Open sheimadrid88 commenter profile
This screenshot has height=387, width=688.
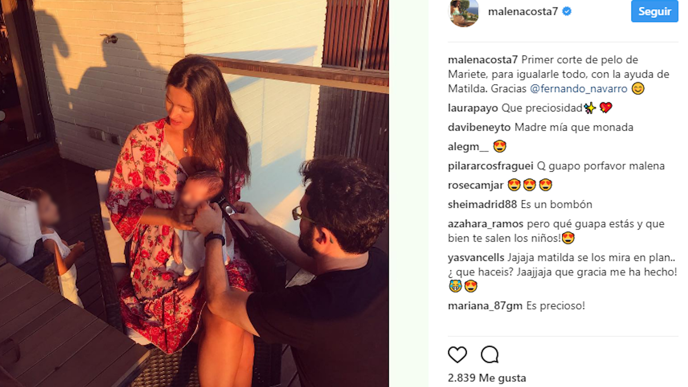482,204
